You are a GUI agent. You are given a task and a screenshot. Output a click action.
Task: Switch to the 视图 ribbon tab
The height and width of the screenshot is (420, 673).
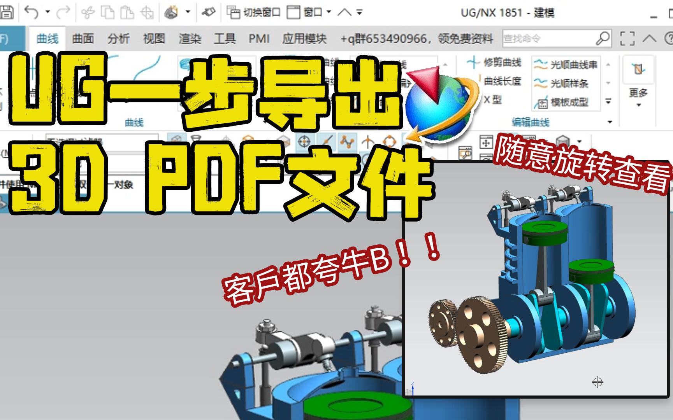[154, 38]
